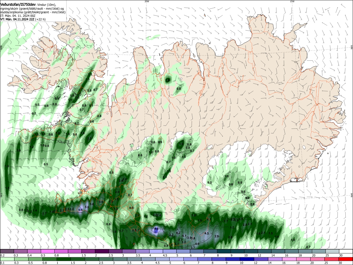
Task: Click the dark green swatch between 1 and 1.5 in the bottom legend
Action: [64, 259]
